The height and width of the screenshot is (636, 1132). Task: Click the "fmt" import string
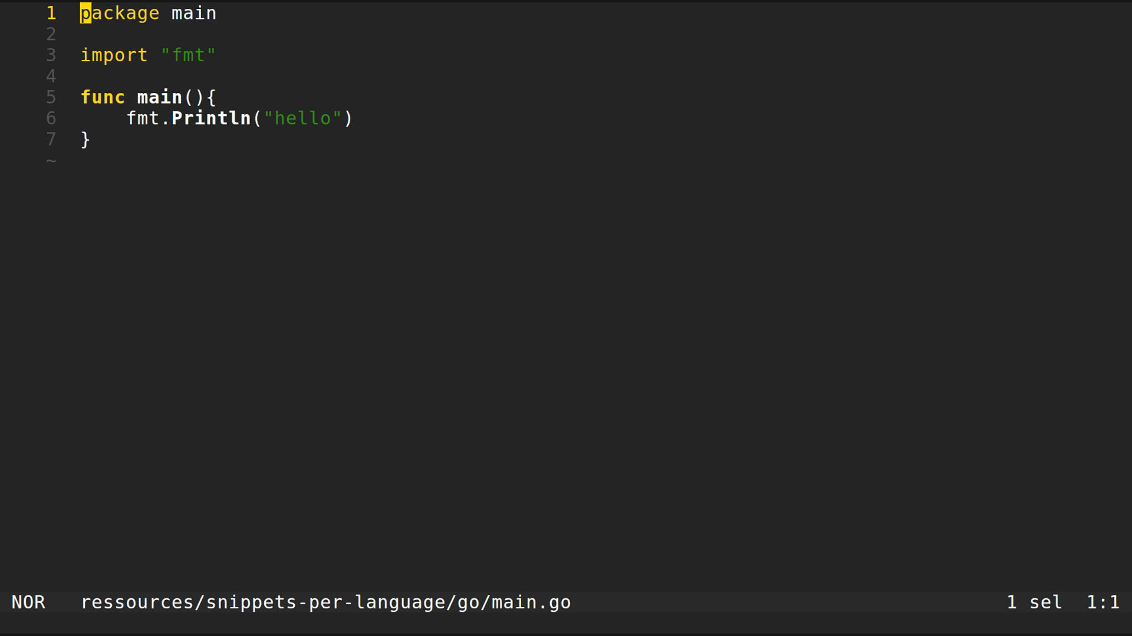pyautogui.click(x=188, y=55)
